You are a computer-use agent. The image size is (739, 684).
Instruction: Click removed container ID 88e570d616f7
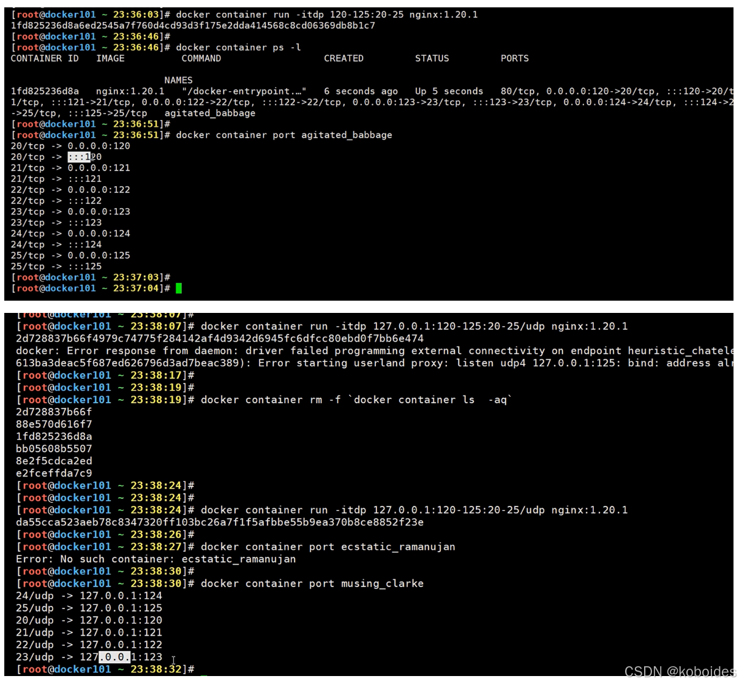pos(54,424)
